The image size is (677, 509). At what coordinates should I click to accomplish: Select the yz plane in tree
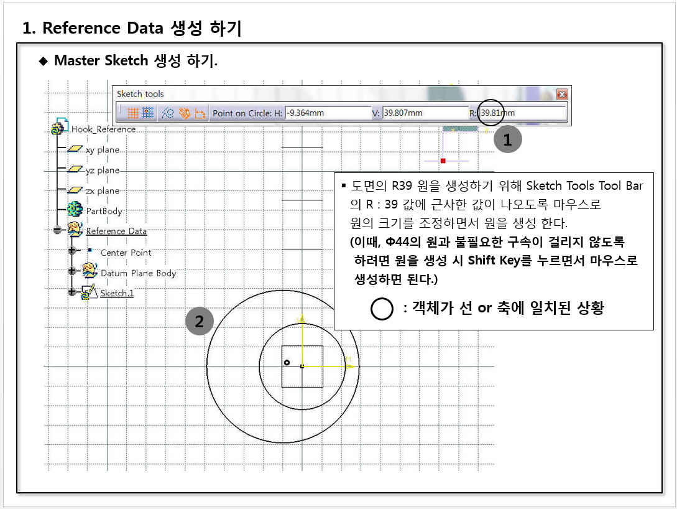click(102, 170)
